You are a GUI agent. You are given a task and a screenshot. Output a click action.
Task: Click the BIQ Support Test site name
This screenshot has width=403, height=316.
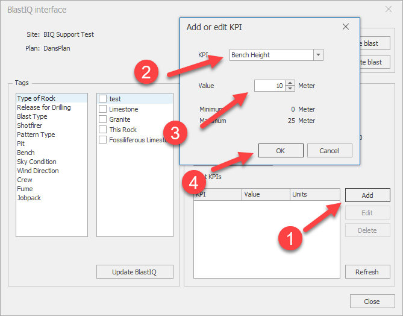69,34
